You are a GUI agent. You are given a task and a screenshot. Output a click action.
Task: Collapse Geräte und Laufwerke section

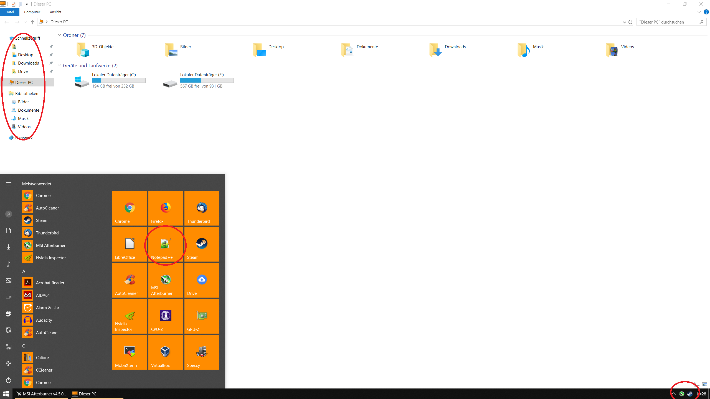(59, 65)
